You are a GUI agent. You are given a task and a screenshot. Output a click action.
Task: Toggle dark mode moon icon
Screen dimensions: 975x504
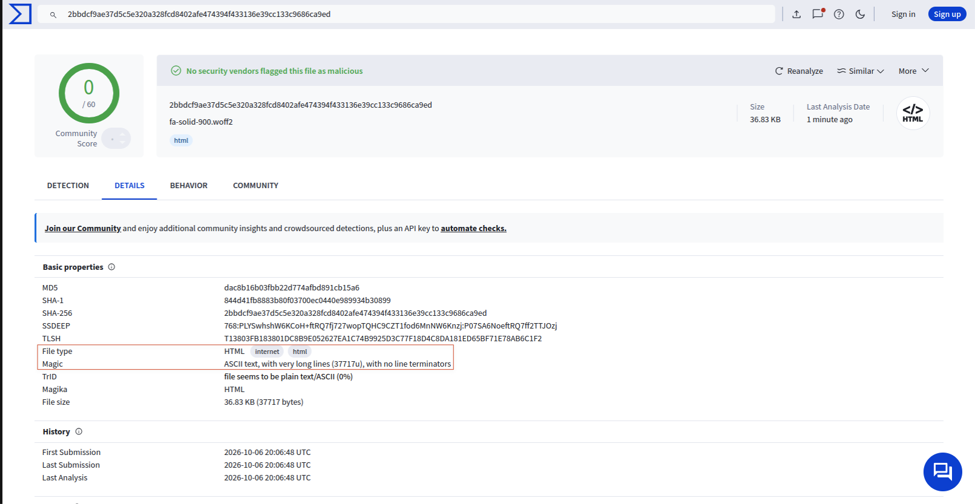point(860,14)
